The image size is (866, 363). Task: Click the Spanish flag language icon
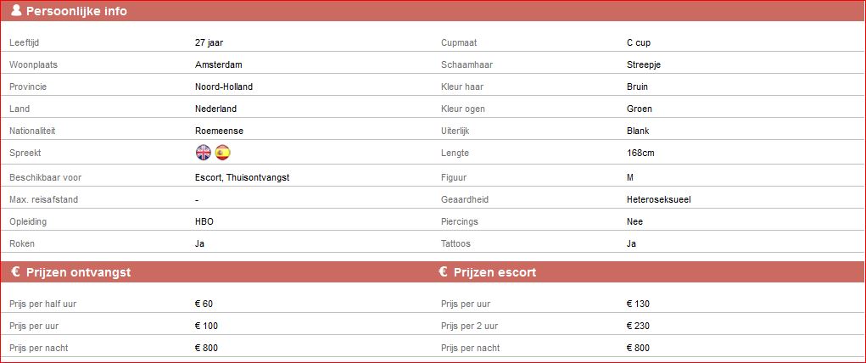(x=223, y=153)
